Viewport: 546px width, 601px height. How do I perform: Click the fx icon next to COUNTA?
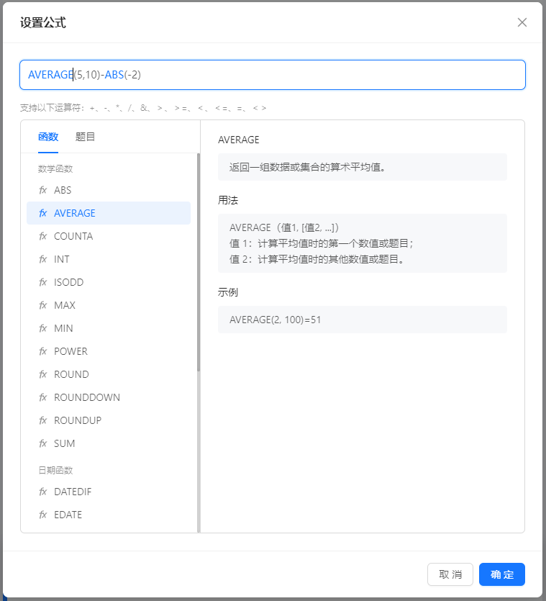point(43,236)
